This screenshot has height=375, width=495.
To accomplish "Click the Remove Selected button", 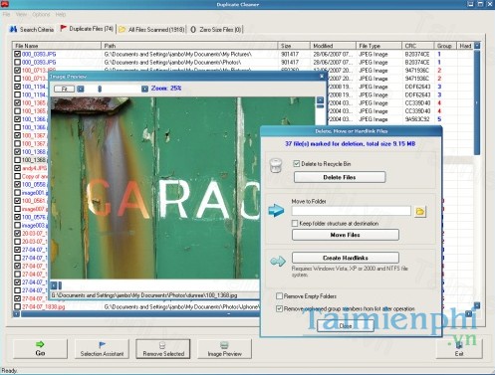I will (x=163, y=348).
